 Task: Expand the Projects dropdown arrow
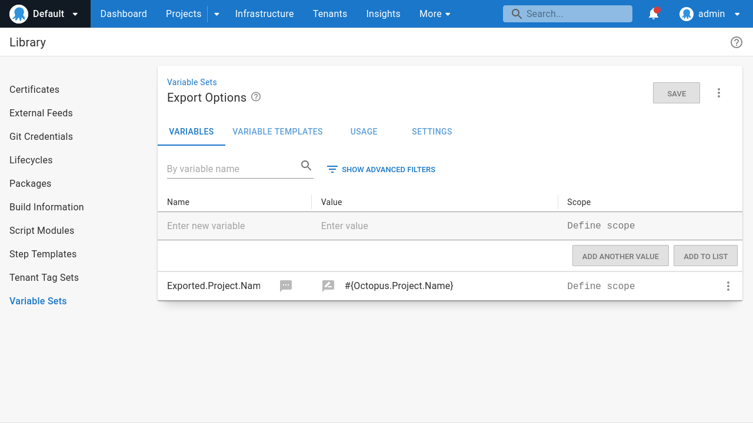click(x=216, y=14)
